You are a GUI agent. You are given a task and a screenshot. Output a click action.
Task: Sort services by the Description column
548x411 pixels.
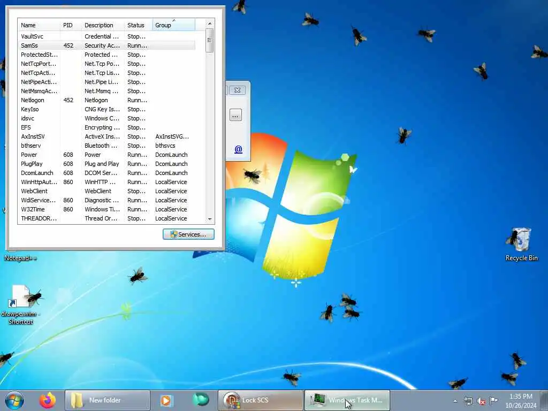click(103, 25)
